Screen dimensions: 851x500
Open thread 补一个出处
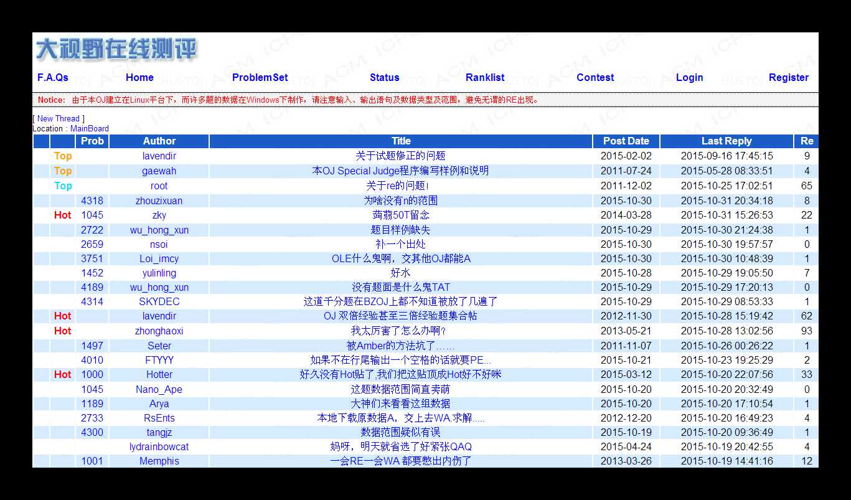pyautogui.click(x=401, y=244)
